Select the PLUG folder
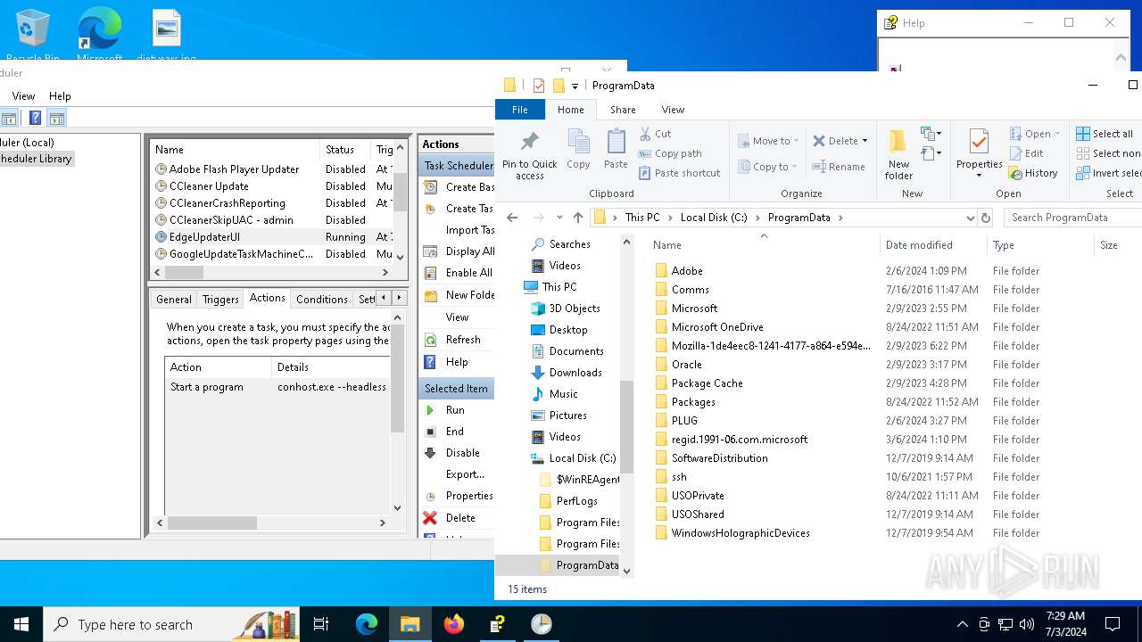1142x642 pixels. coord(684,421)
